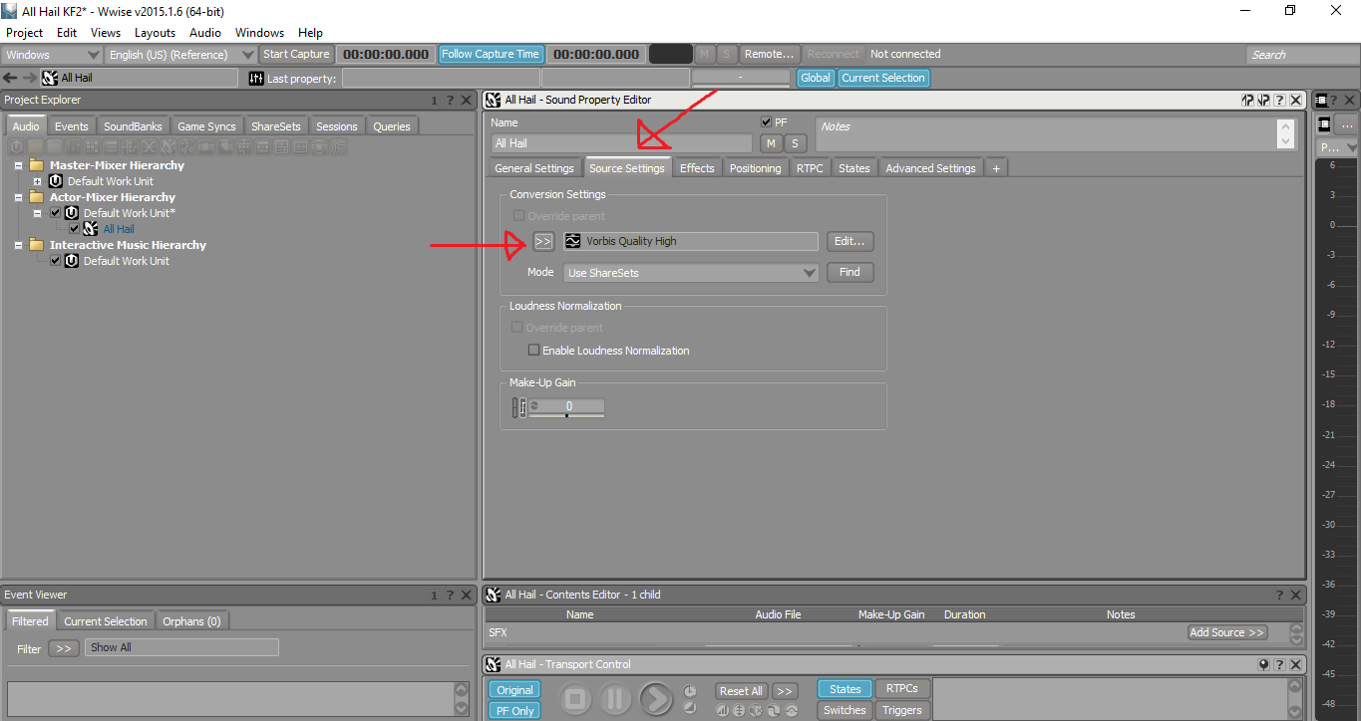
Task: Open help for the Project Explorer panel
Action: click(x=450, y=100)
